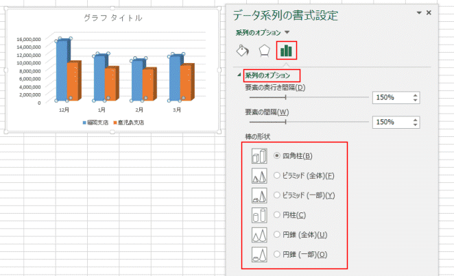
Task: Open the Series Options bar chart tab
Action: [286, 51]
